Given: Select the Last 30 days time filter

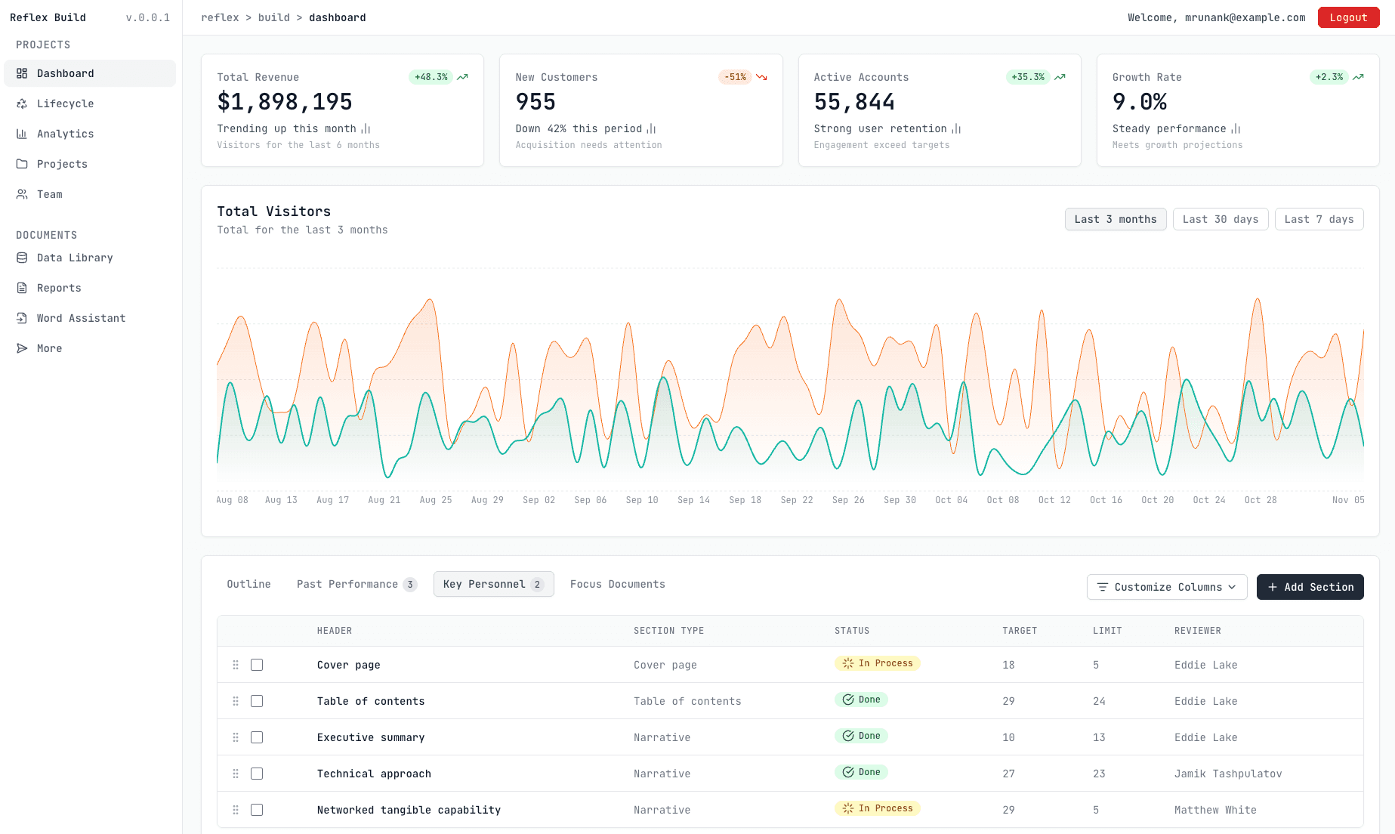Looking at the screenshot, I should (1221, 219).
